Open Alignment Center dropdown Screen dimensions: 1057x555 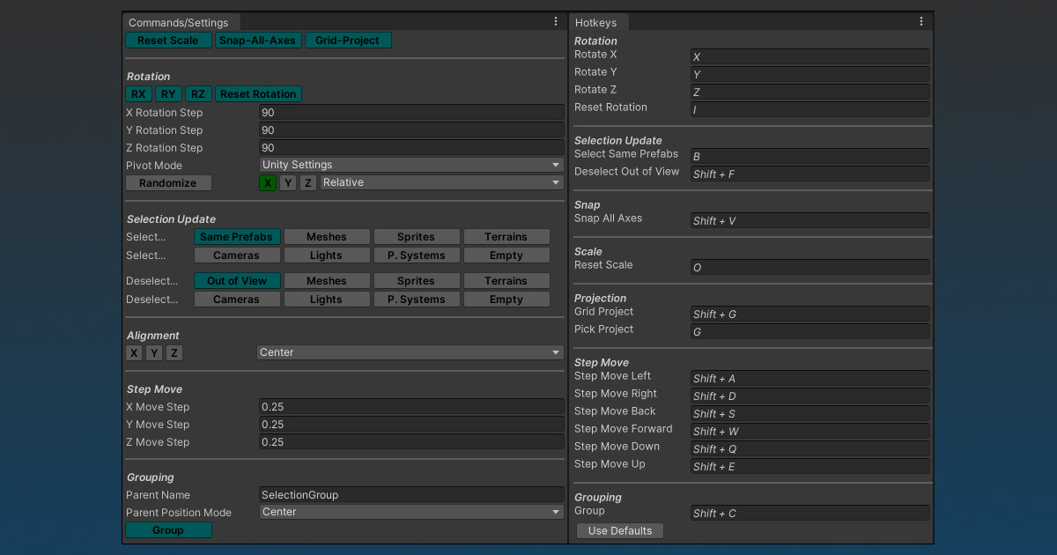coord(410,352)
